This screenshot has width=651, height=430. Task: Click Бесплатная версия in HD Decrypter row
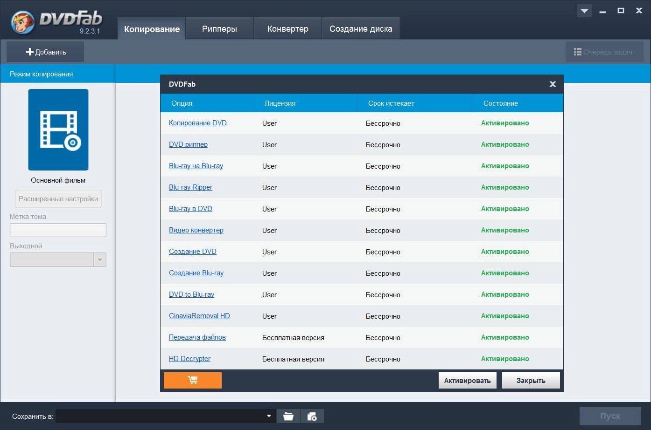[293, 359]
